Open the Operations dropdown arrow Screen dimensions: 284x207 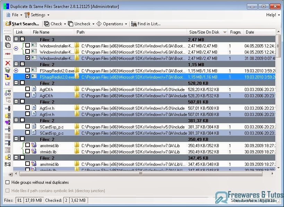point(126,24)
